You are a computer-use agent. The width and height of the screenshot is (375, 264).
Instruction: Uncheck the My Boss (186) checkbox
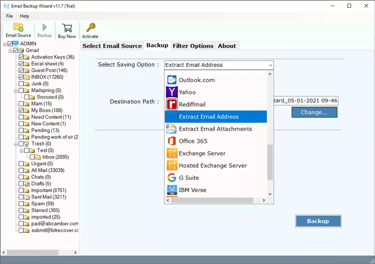pyautogui.click(x=21, y=110)
